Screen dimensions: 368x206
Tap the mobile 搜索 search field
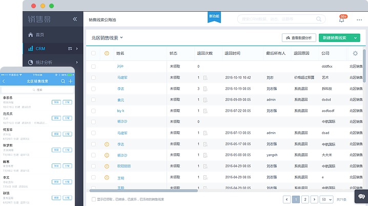tap(37, 90)
